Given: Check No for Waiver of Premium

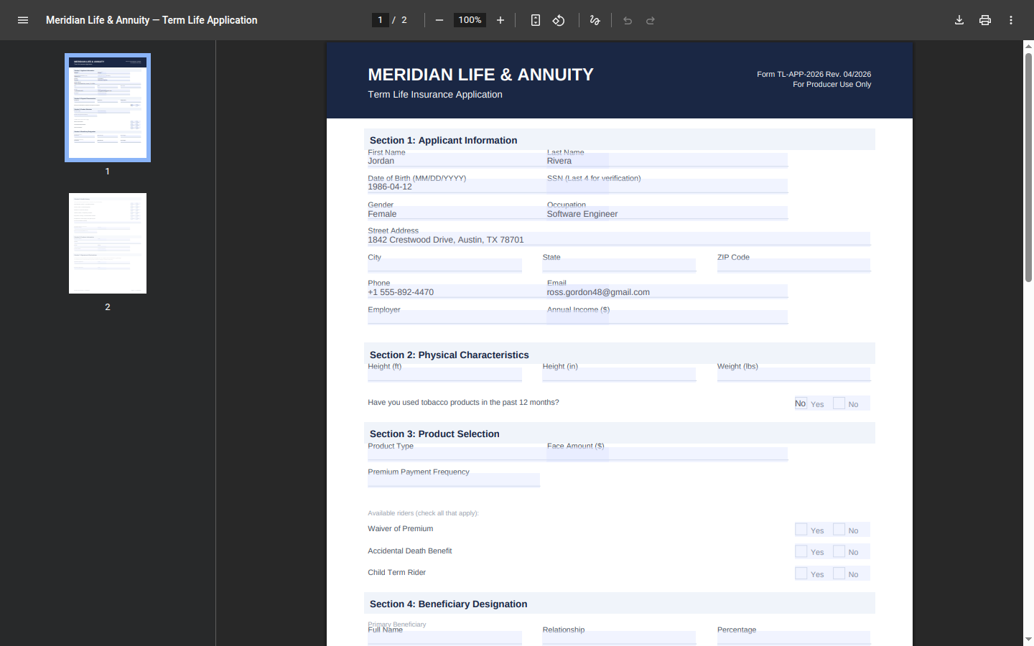Looking at the screenshot, I should pos(839,530).
